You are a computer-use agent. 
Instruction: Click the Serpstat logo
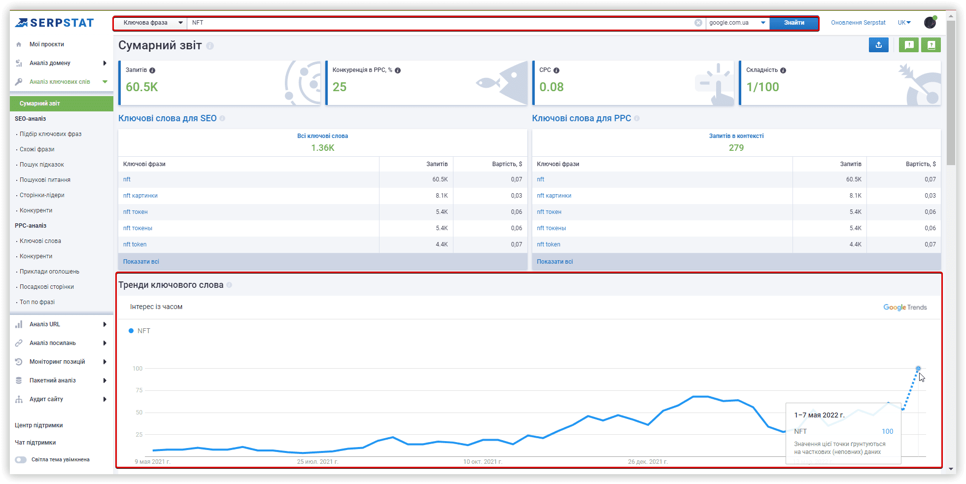[x=54, y=23]
